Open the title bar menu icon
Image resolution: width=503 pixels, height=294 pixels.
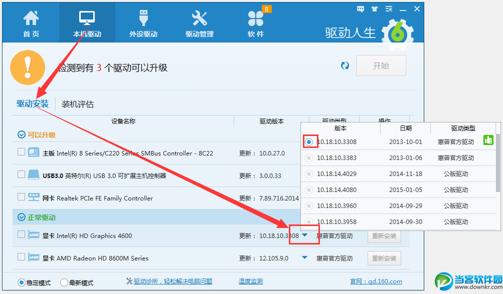click(x=389, y=9)
